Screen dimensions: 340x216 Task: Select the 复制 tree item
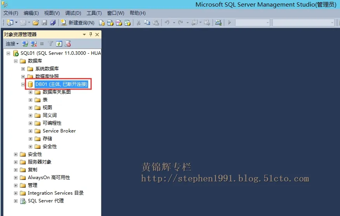click(33, 170)
